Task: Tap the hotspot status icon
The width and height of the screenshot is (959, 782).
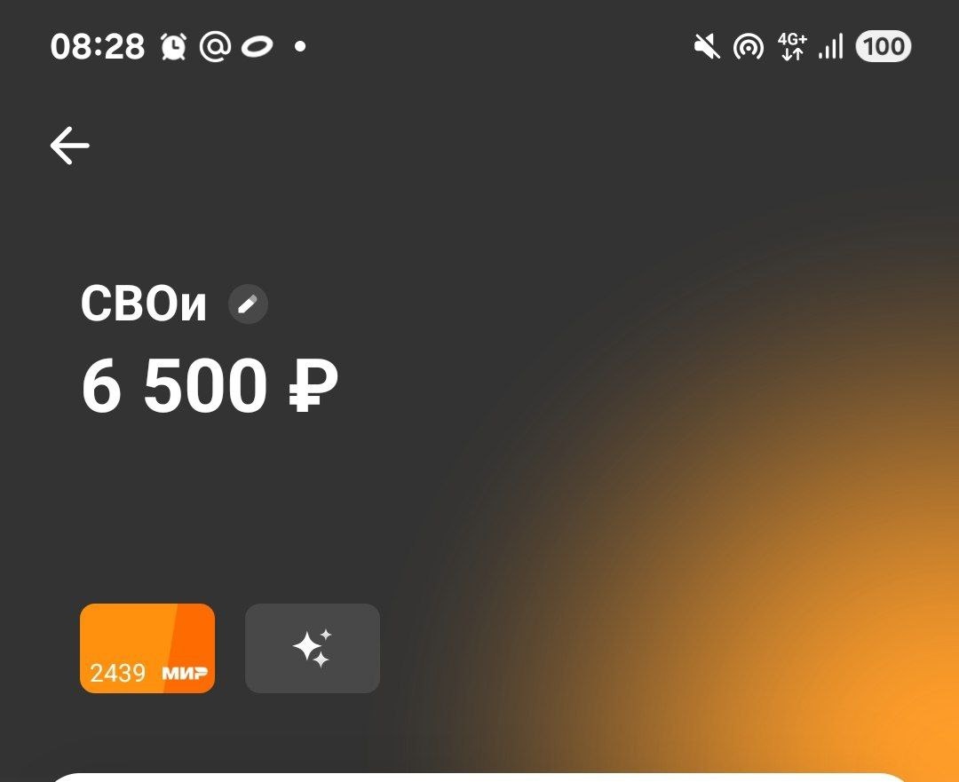Action: 749,46
